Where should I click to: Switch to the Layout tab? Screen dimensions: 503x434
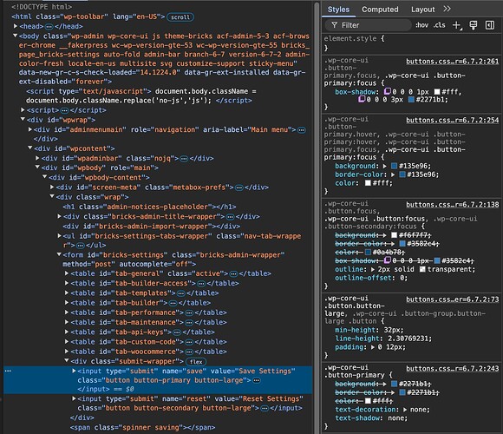(x=423, y=10)
